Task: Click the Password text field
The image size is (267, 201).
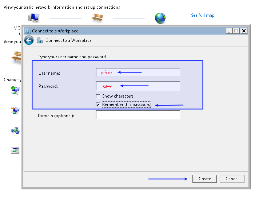Action: point(138,86)
